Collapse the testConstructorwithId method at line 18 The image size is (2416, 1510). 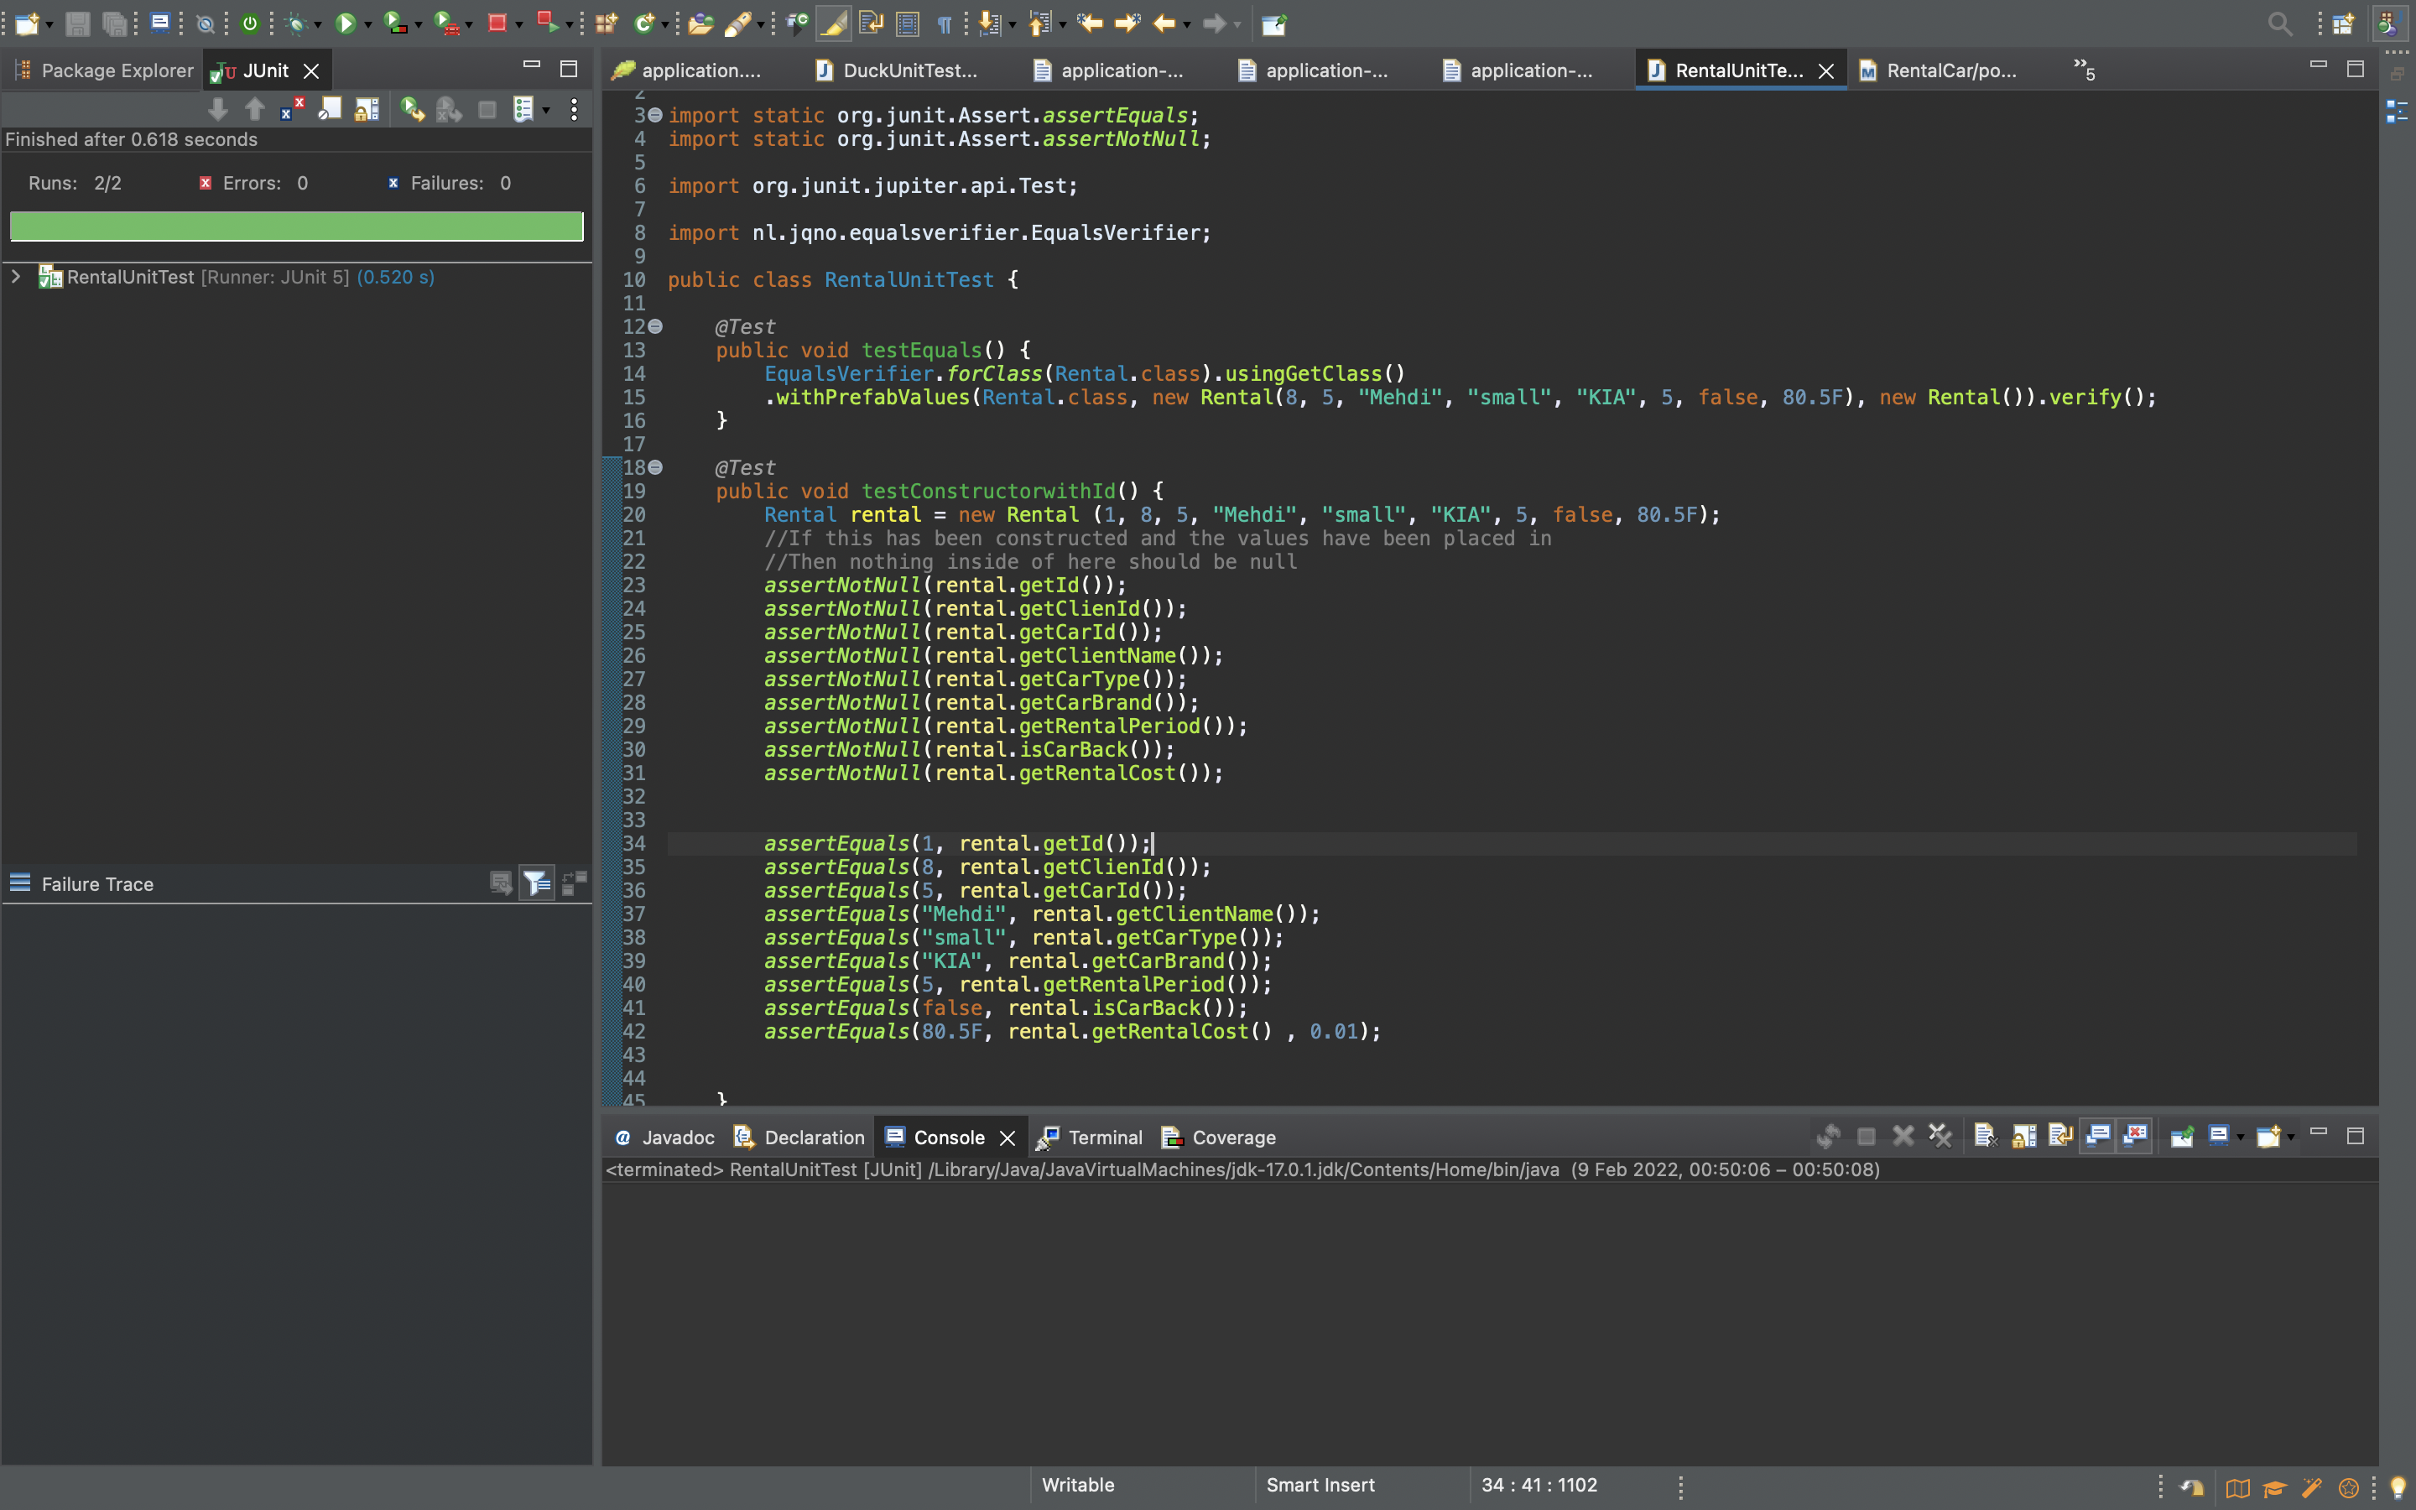(655, 467)
